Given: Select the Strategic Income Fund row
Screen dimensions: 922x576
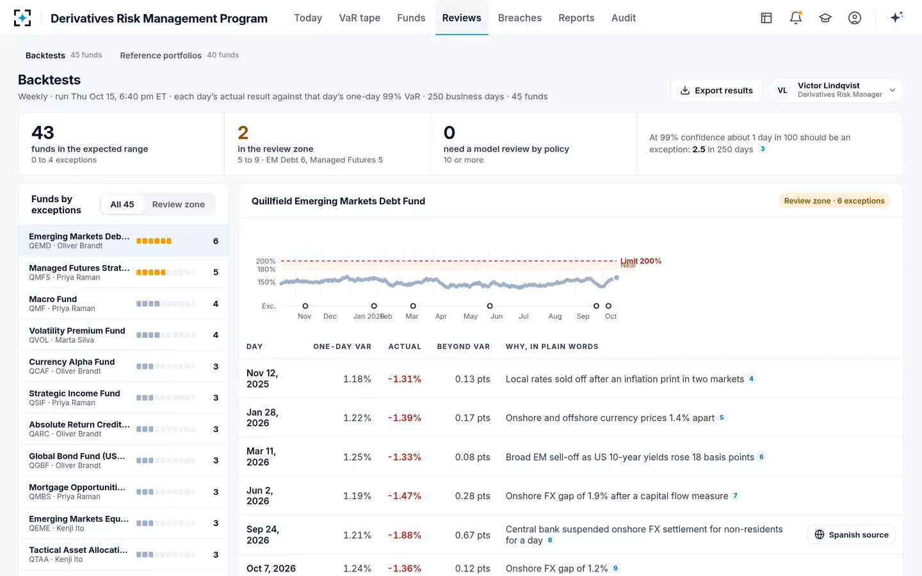Looking at the screenshot, I should [124, 398].
